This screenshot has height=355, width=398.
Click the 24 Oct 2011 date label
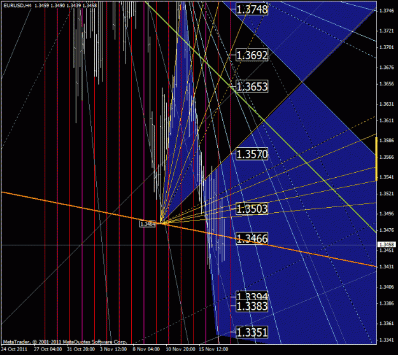pos(14,349)
